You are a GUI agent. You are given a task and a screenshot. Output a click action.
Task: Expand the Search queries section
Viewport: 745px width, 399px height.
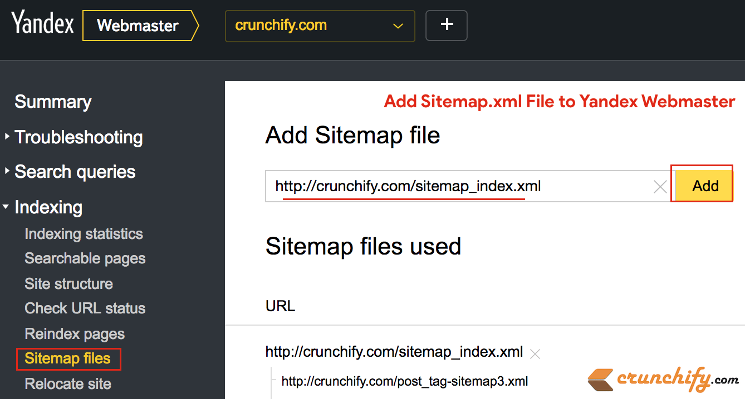(70, 172)
